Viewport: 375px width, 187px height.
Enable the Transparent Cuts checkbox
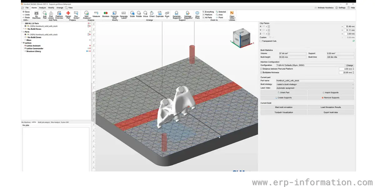pyautogui.click(x=261, y=41)
